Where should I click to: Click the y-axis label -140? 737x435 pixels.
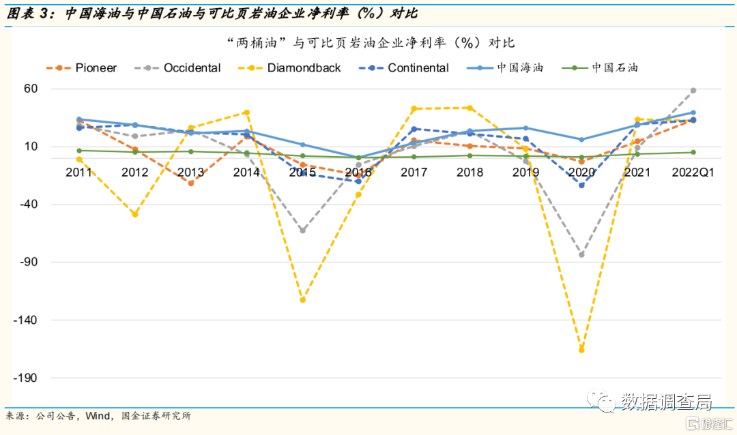pyautogui.click(x=25, y=320)
